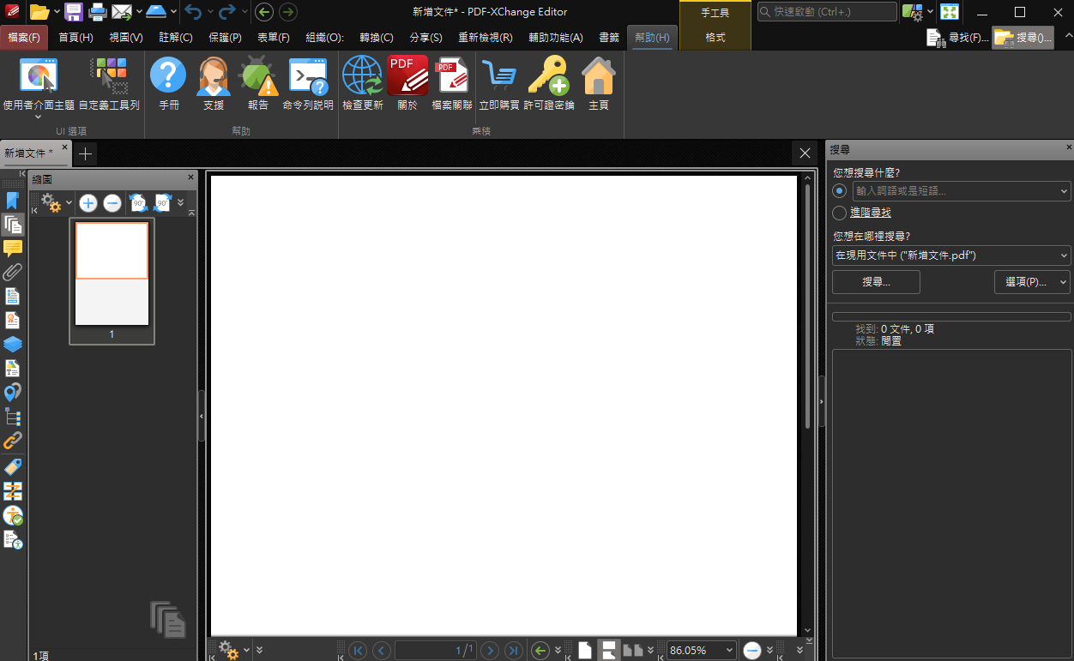
Task: Open the 選項(P) dropdown in the search panel
Action: tap(1032, 281)
